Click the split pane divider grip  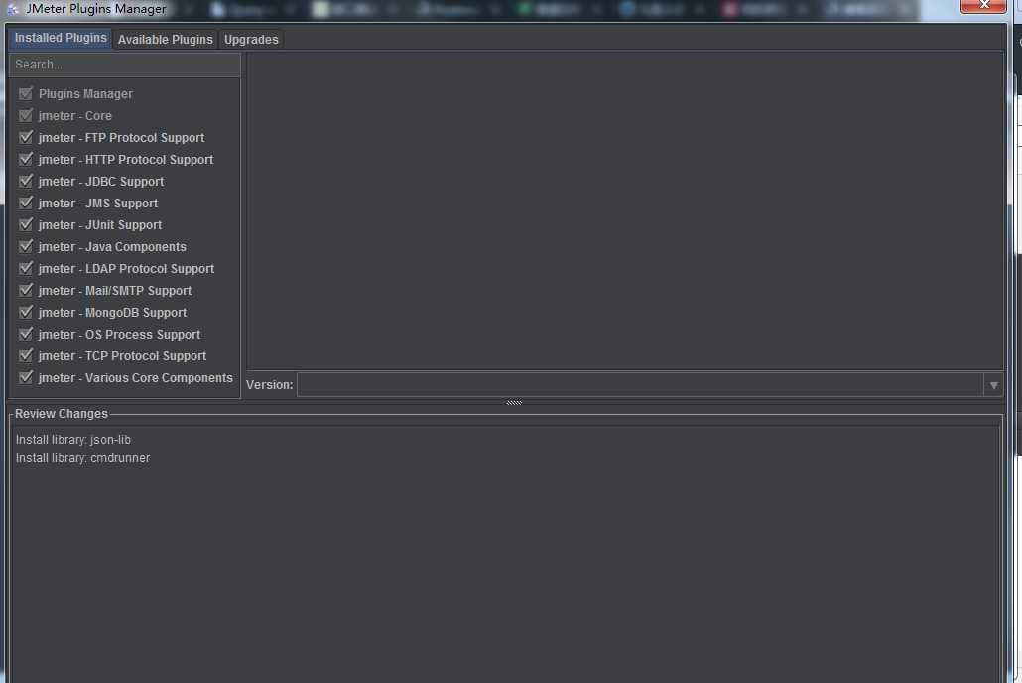pyautogui.click(x=514, y=402)
